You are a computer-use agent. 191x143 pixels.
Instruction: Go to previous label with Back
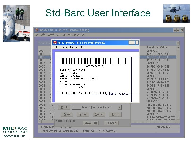point(63,47)
